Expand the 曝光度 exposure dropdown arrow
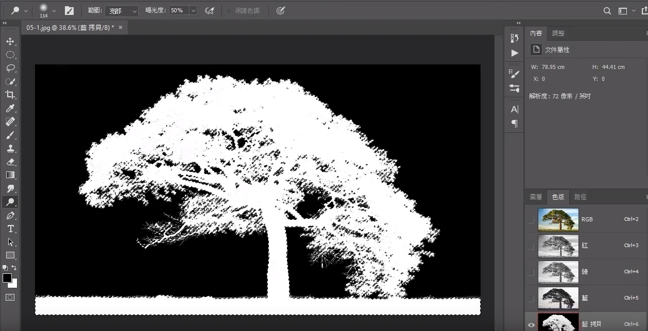Image resolution: width=648 pixels, height=331 pixels. (193, 10)
